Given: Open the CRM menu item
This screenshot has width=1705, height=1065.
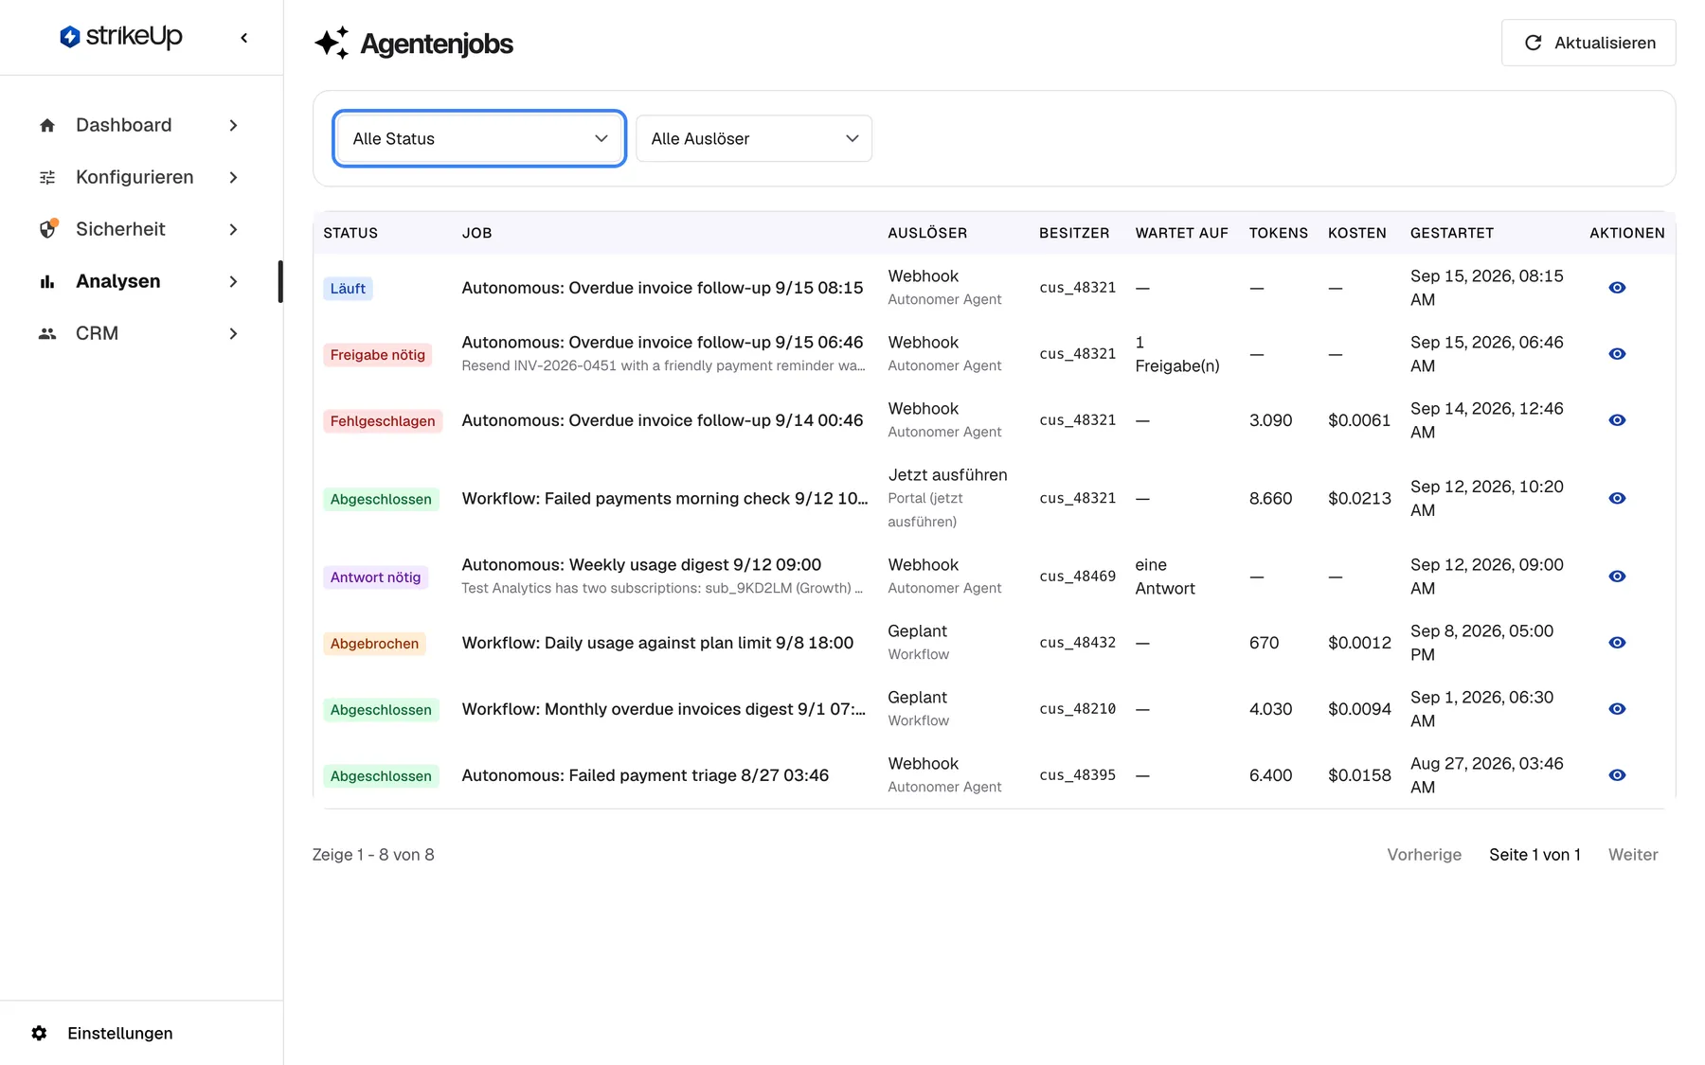Looking at the screenshot, I should (141, 333).
